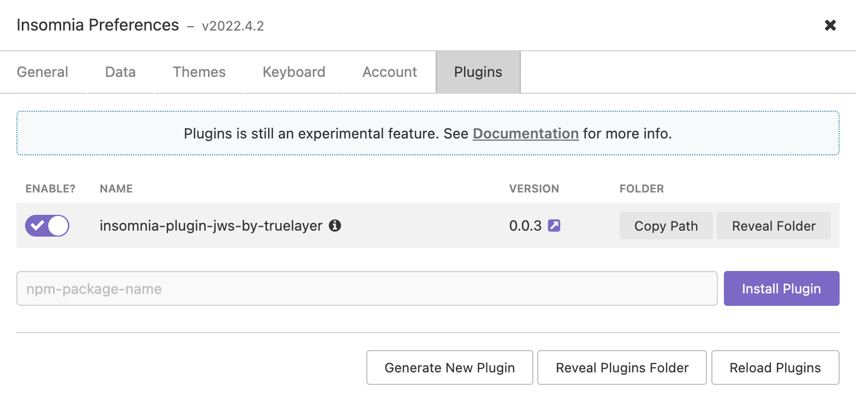Click Generate New Plugin

point(450,367)
